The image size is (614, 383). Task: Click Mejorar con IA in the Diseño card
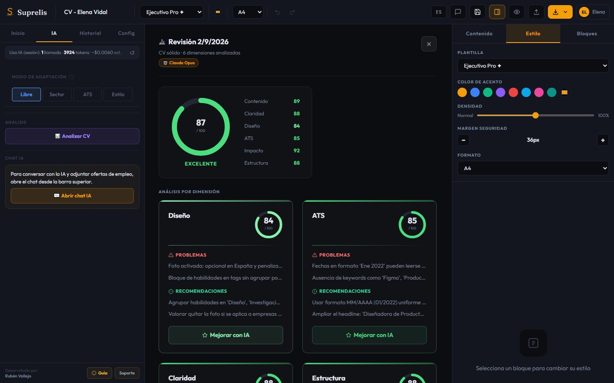click(x=226, y=335)
